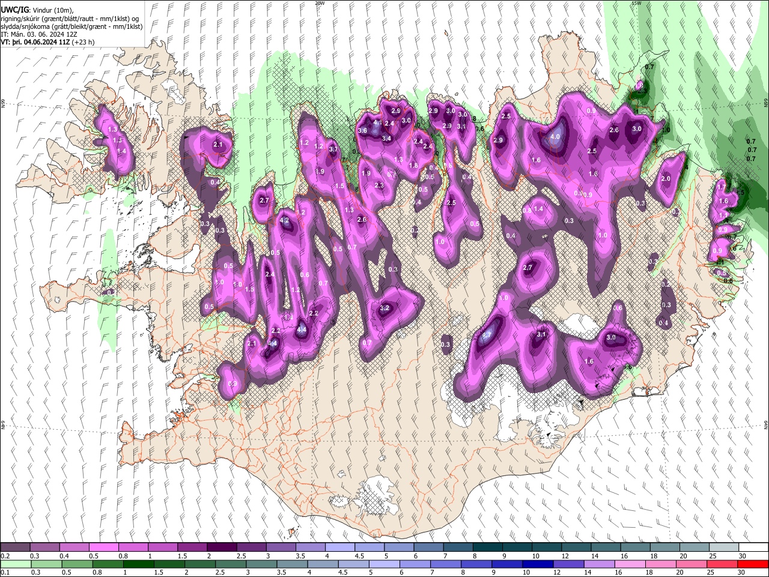Viewport: 769px width, 577px height.
Task: Select the medium green swatch above 0.5 in rain legend
Action: click(77, 564)
